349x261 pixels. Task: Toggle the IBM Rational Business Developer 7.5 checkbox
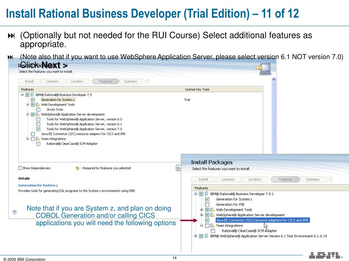pyautogui.click(x=27, y=95)
